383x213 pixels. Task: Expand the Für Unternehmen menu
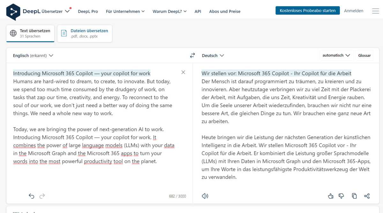(125, 11)
